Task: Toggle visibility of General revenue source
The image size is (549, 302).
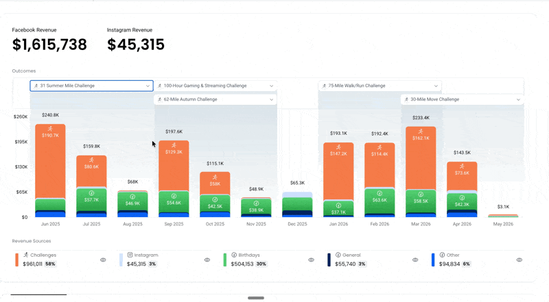Action: (415, 260)
